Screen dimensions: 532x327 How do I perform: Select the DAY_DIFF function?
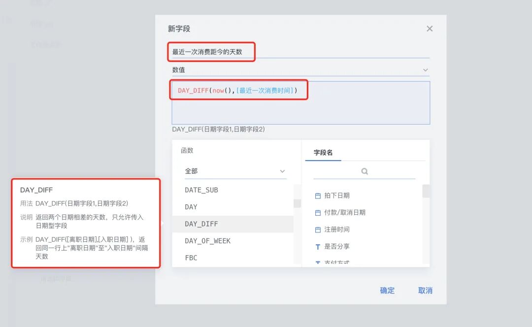pos(201,224)
